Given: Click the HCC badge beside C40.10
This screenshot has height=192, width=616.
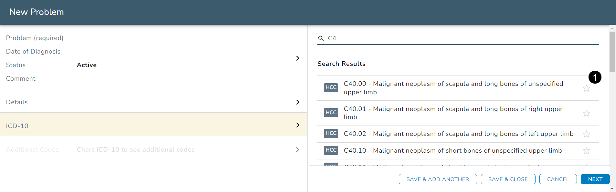Looking at the screenshot, I should (x=331, y=150).
